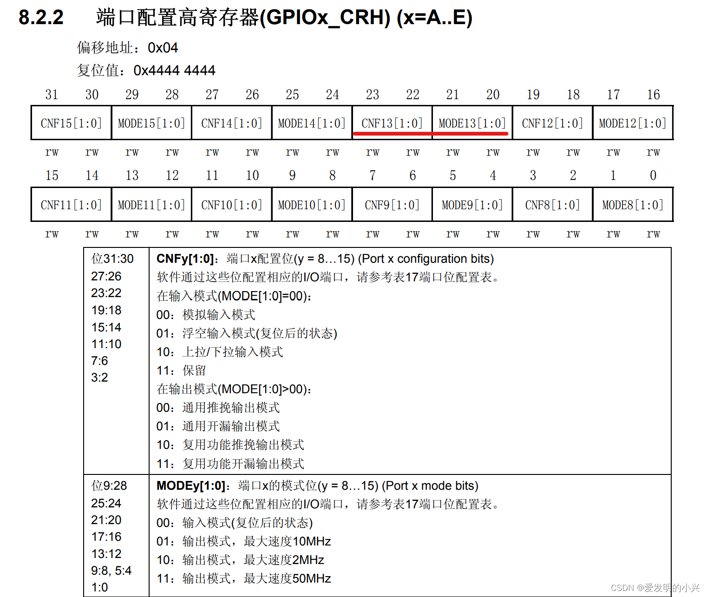This screenshot has height=597, width=707.
Task: Click the CNF8[1:0] register cell
Action: (x=552, y=205)
